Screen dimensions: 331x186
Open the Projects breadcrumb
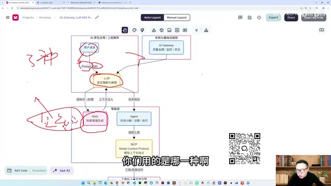28,18
